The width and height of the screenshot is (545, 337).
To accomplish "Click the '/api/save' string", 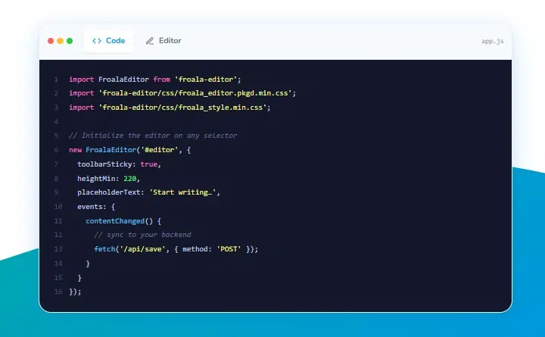I will coord(142,249).
